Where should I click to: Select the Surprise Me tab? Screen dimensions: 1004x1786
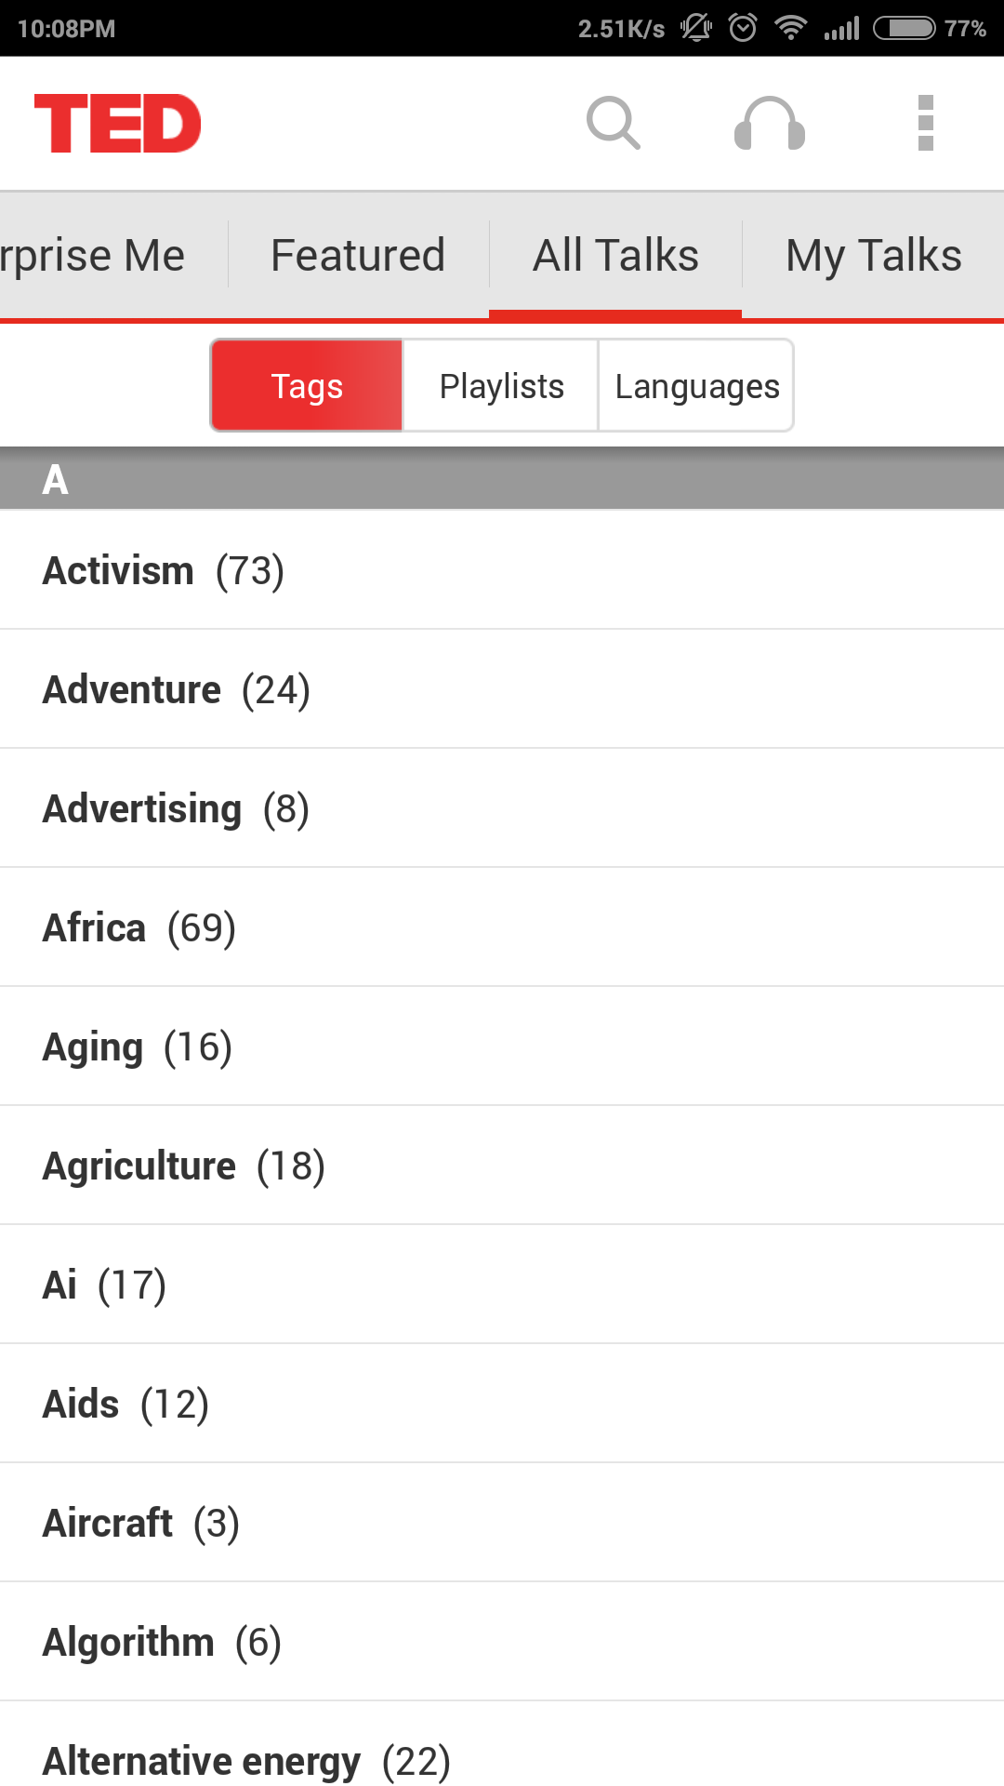point(93,255)
